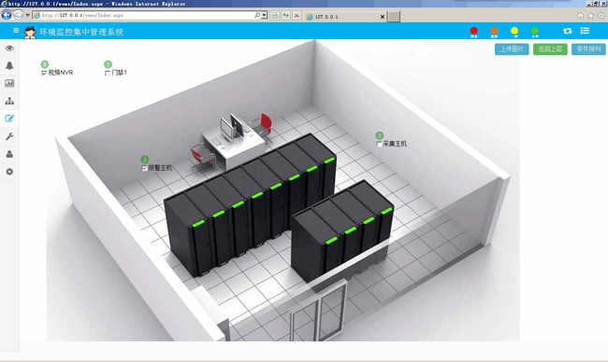Select the edit pencil icon in sidebar
Image resolution: width=608 pixels, height=362 pixels.
click(x=9, y=118)
